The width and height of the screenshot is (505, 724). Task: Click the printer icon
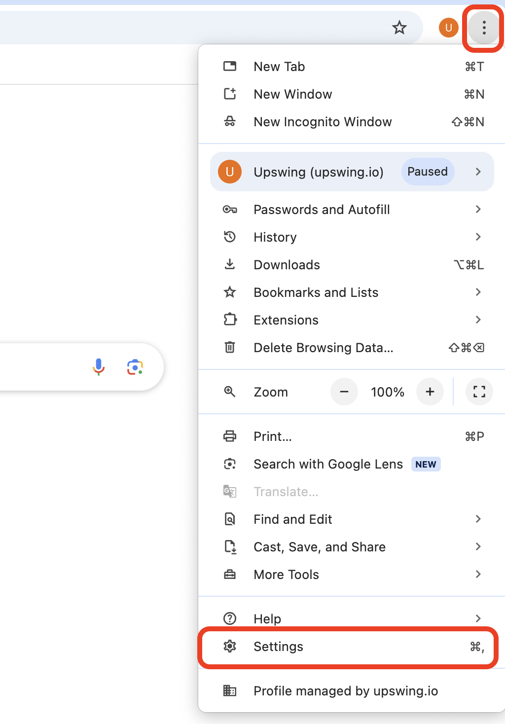230,436
